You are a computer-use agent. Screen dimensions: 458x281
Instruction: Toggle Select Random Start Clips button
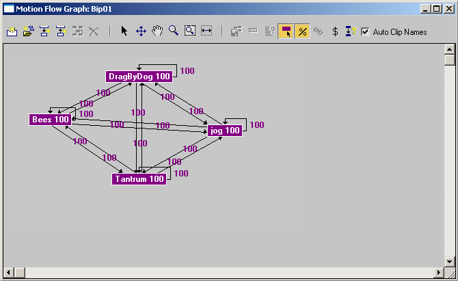coord(286,31)
